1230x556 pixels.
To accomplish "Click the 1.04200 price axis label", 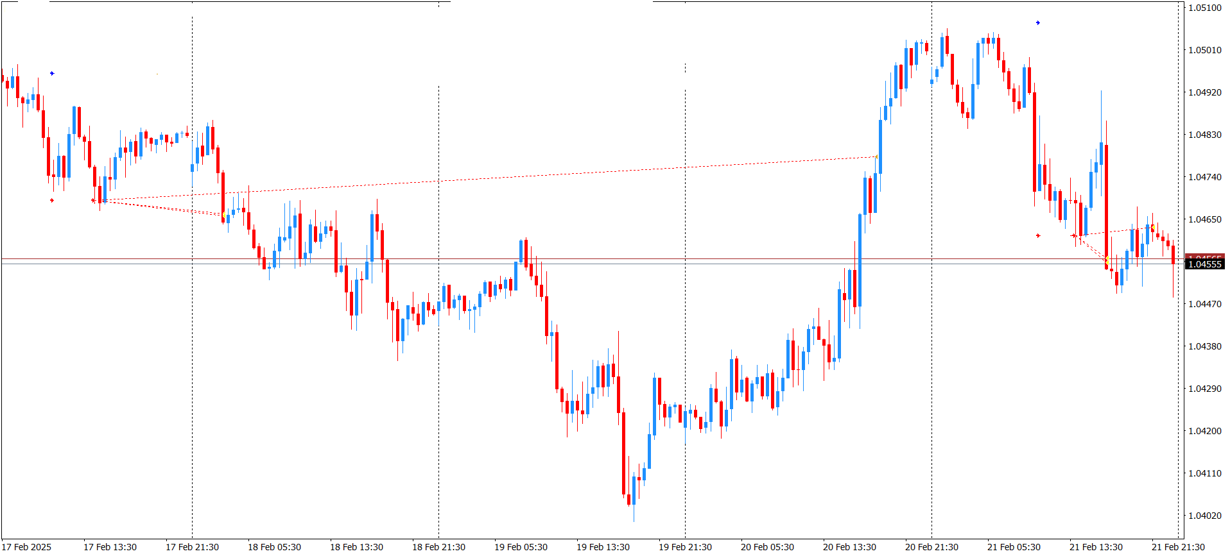I will click(1205, 431).
